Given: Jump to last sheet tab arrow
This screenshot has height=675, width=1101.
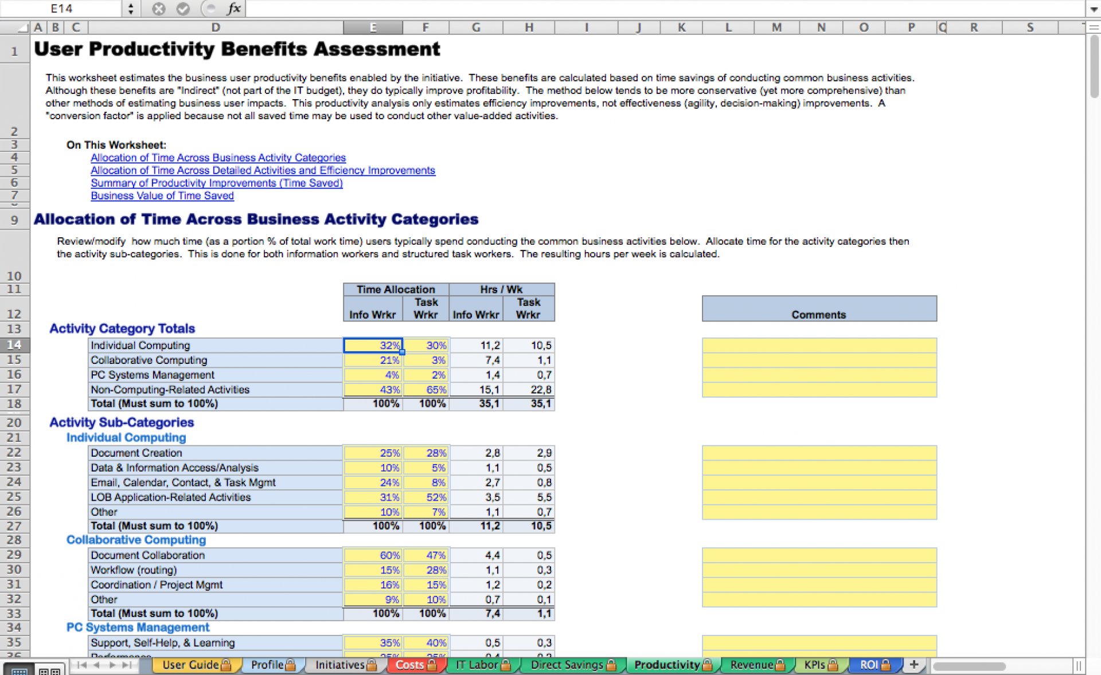Looking at the screenshot, I should pos(127,665).
